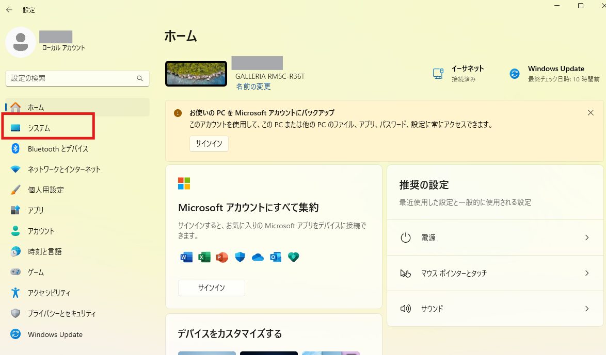Open アクセシビリティ in the sidebar

pos(77,293)
